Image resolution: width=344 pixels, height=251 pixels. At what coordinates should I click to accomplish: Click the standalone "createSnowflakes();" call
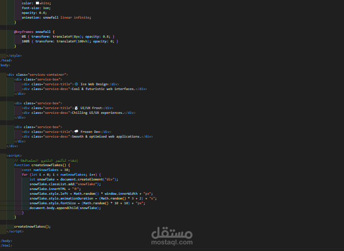(x=32, y=227)
